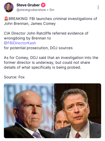Open the three-dot post options menu
The height and width of the screenshot is (141, 105).
[x=98, y=7]
